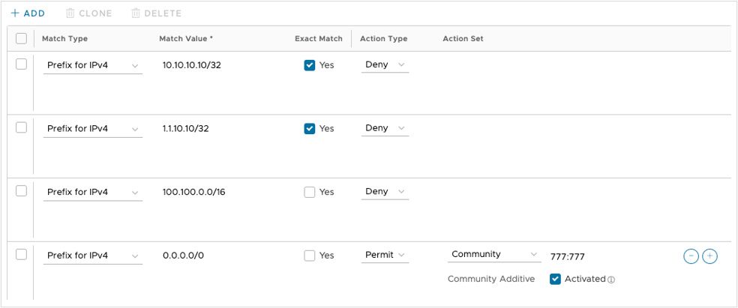This screenshot has height=308, width=738.
Task: Enable Exact Match for 0.0.0.0/0 rule
Action: [x=310, y=256]
